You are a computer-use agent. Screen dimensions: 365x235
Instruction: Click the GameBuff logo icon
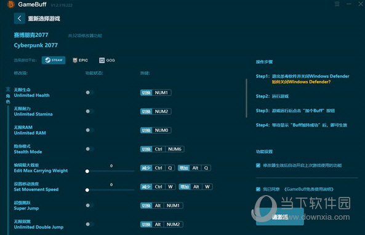pos(10,4)
